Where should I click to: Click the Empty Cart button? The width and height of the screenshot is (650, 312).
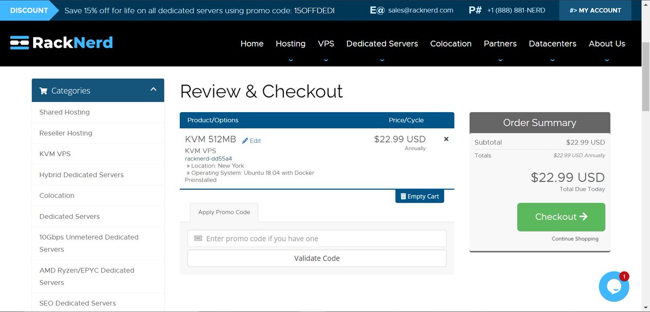click(420, 196)
